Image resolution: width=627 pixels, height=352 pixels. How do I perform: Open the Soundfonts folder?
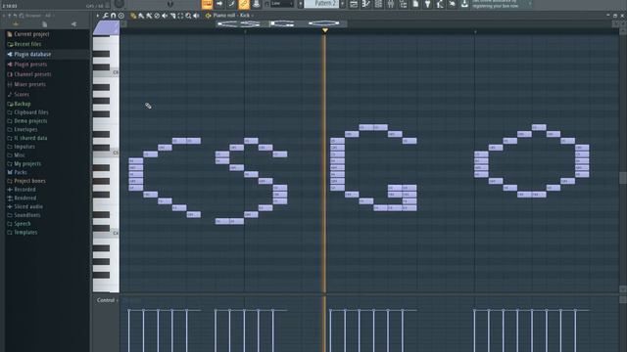click(26, 215)
